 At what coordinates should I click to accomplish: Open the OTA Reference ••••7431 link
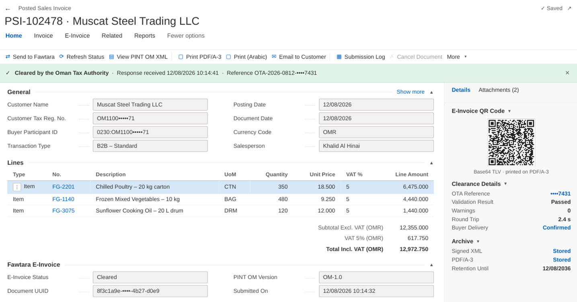561,194
